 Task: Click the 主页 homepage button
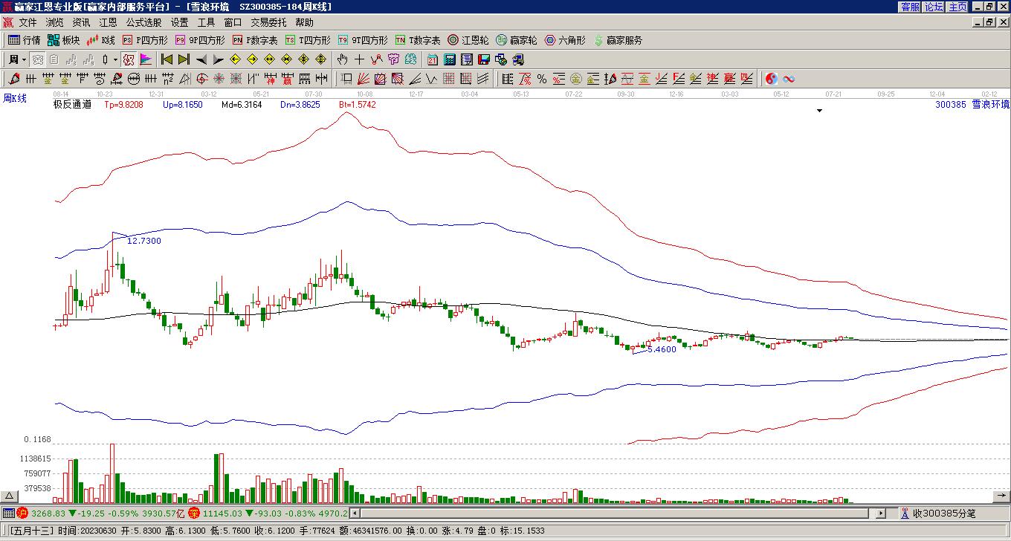click(x=957, y=7)
